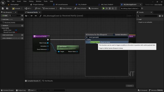
Task: Click the Eject playback button
Action: click(x=113, y=8)
